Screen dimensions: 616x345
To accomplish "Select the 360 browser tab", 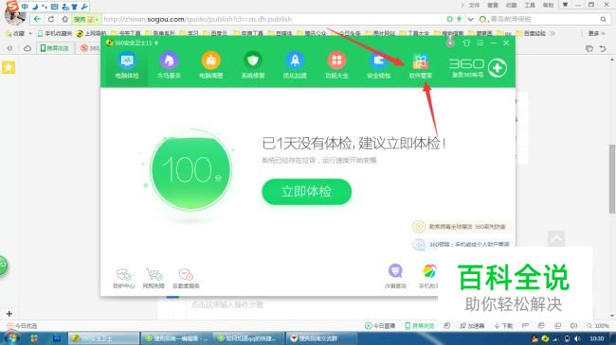I will point(90,48).
